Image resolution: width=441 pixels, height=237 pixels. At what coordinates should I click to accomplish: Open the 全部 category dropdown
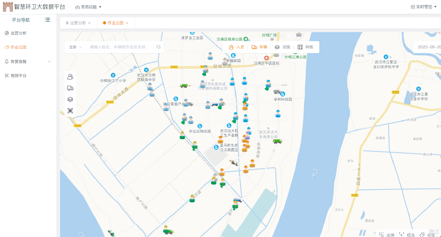75,47
